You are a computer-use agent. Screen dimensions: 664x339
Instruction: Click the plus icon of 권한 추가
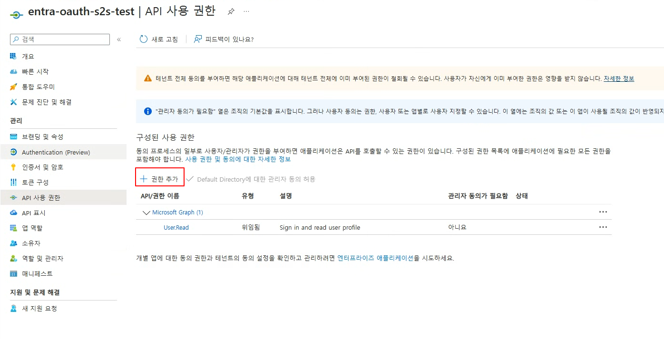(x=144, y=179)
